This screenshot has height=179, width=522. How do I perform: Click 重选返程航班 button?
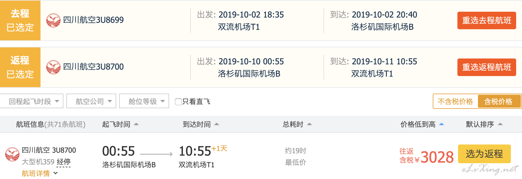pos(486,67)
